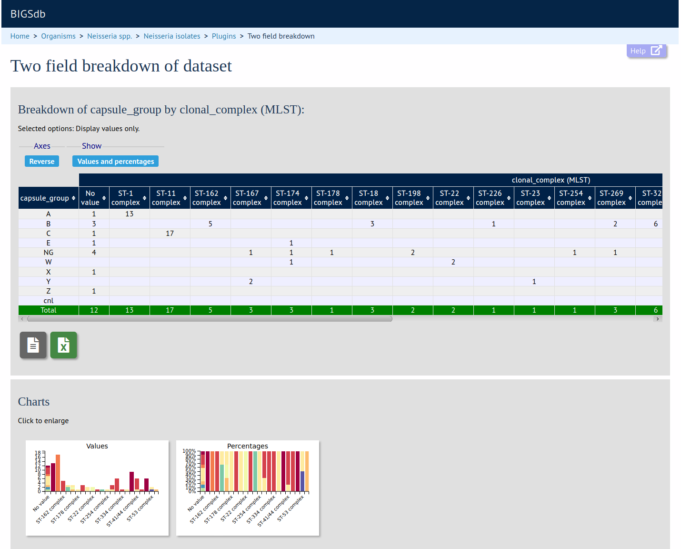Open Plugins breadcrumb link
Screen dimensions: 681x549
(224, 36)
